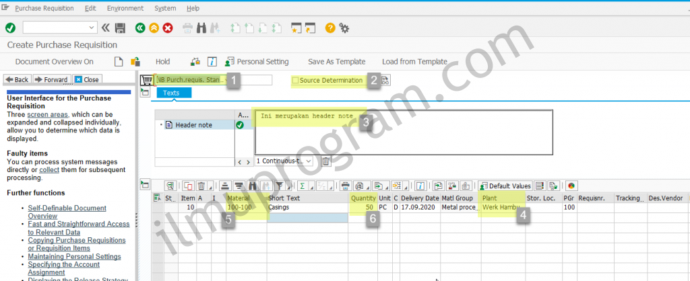Click the chart icon in the item toolbar
Image resolution: width=690 pixels, height=281 pixels.
coord(571,186)
